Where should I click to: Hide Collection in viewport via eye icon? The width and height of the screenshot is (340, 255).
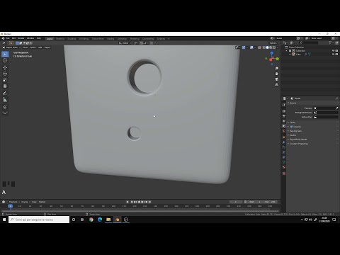click(334, 51)
